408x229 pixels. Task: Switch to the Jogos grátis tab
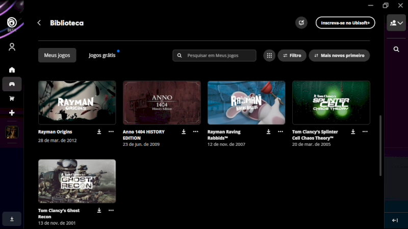(102, 55)
